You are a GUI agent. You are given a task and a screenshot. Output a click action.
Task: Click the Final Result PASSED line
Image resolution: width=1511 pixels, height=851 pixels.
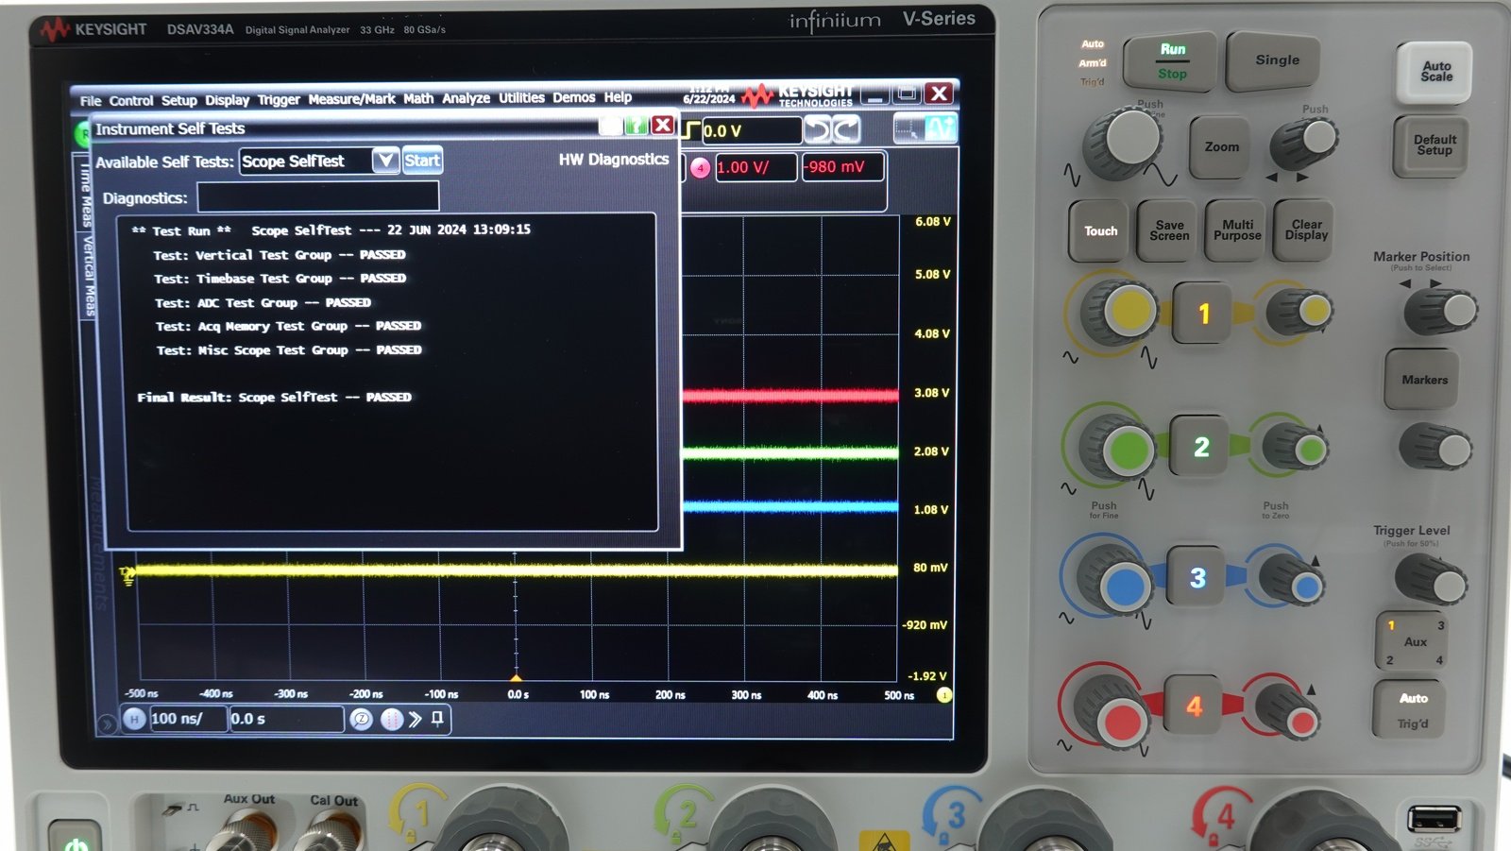tap(274, 397)
